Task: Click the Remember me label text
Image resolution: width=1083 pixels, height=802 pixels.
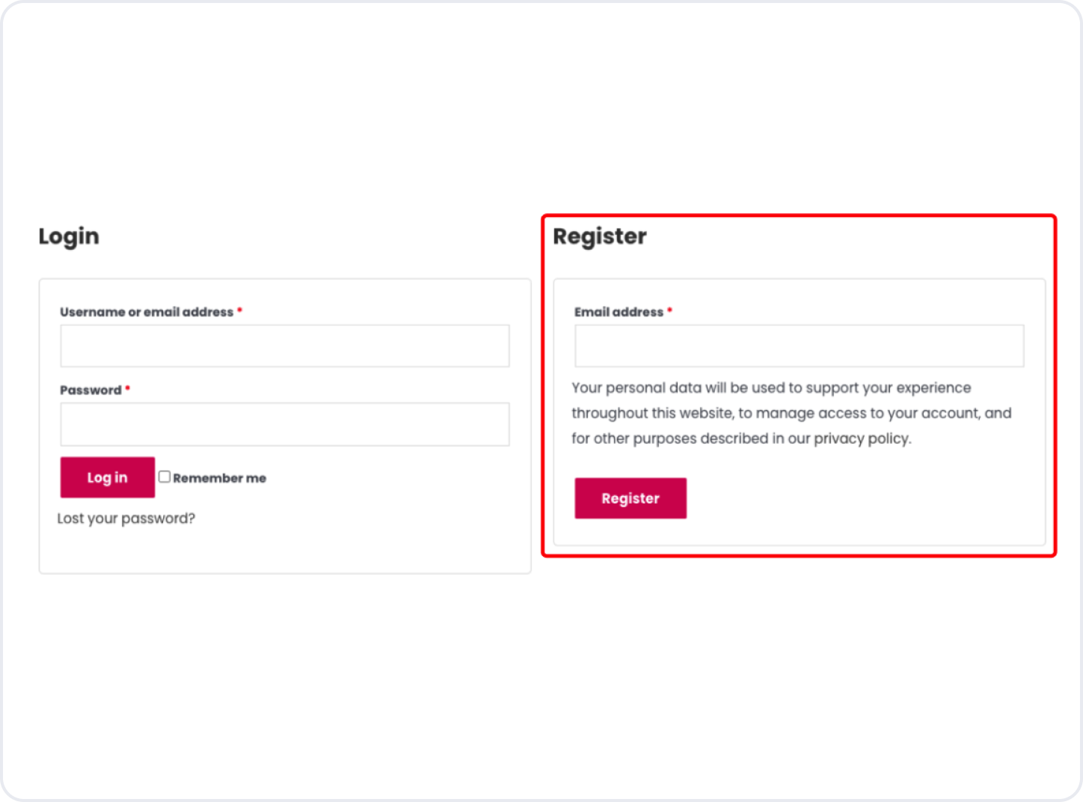Action: [x=219, y=478]
